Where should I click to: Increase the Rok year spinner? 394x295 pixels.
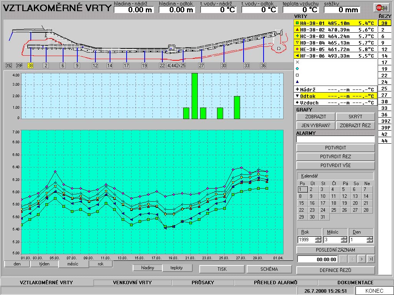318,238
